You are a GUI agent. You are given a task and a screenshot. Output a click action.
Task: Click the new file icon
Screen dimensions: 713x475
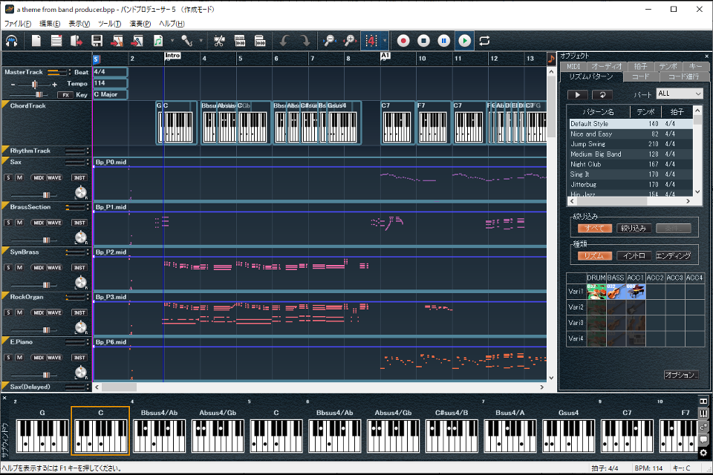[36, 40]
